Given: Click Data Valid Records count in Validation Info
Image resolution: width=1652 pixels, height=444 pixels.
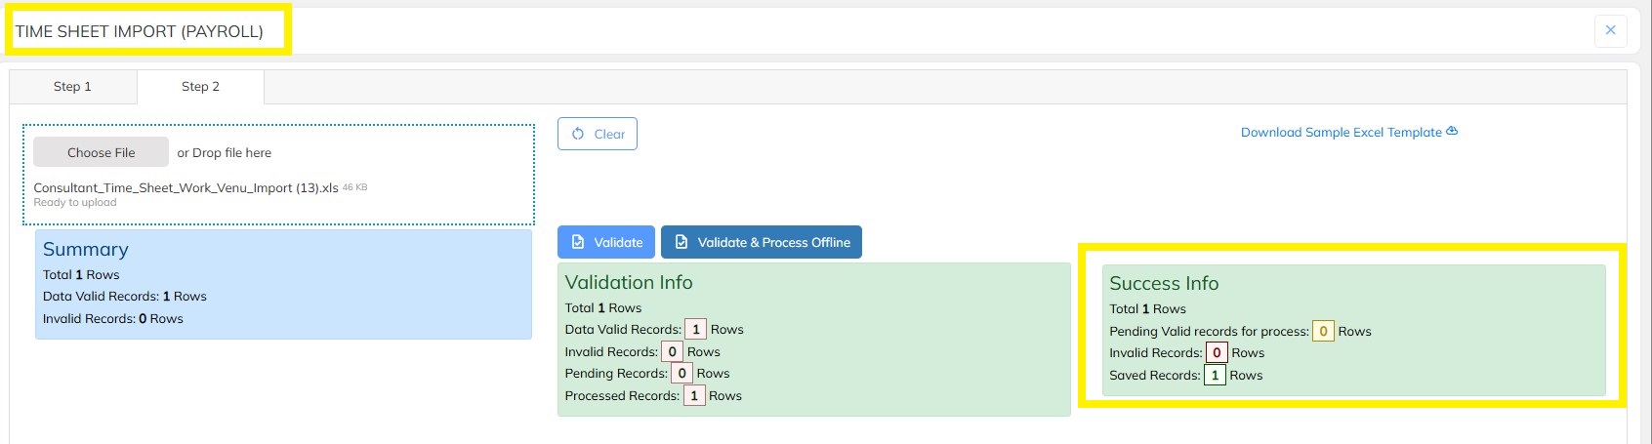Looking at the screenshot, I should [696, 330].
